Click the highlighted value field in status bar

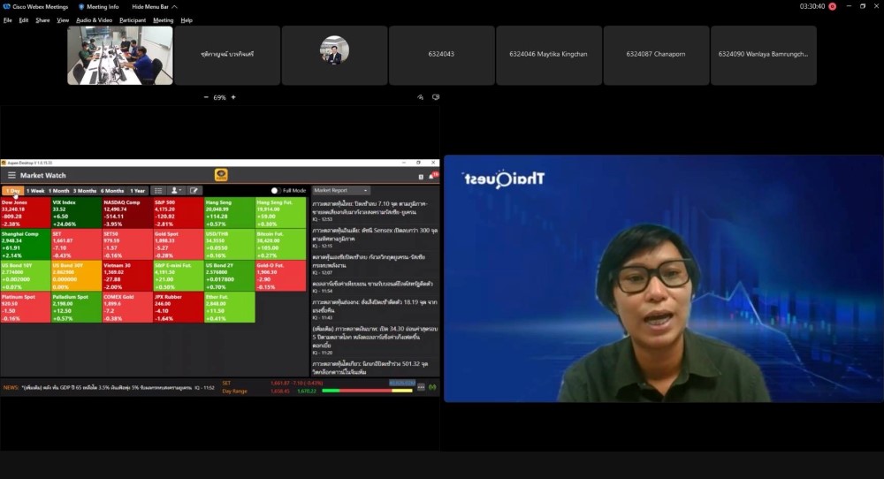[x=402, y=384]
